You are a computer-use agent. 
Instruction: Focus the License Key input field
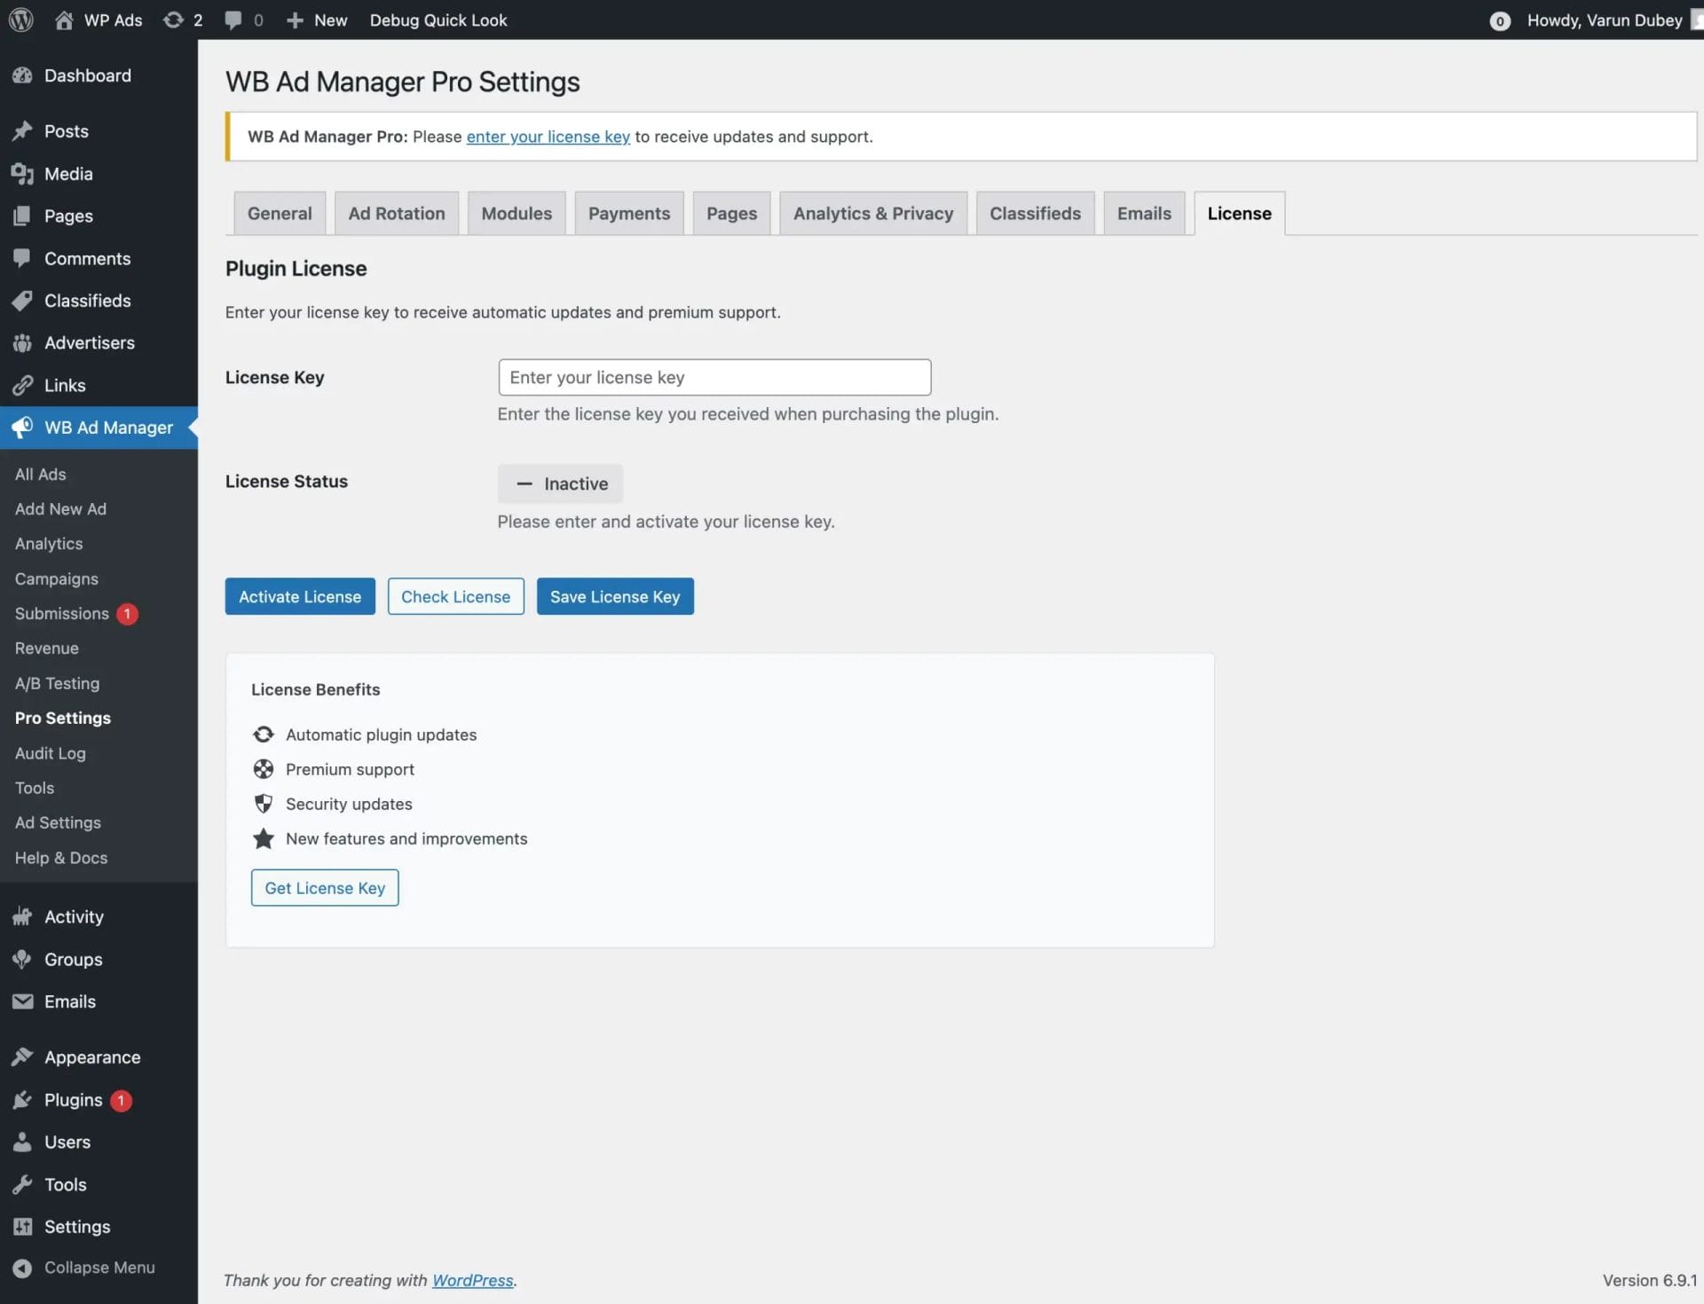(x=714, y=377)
